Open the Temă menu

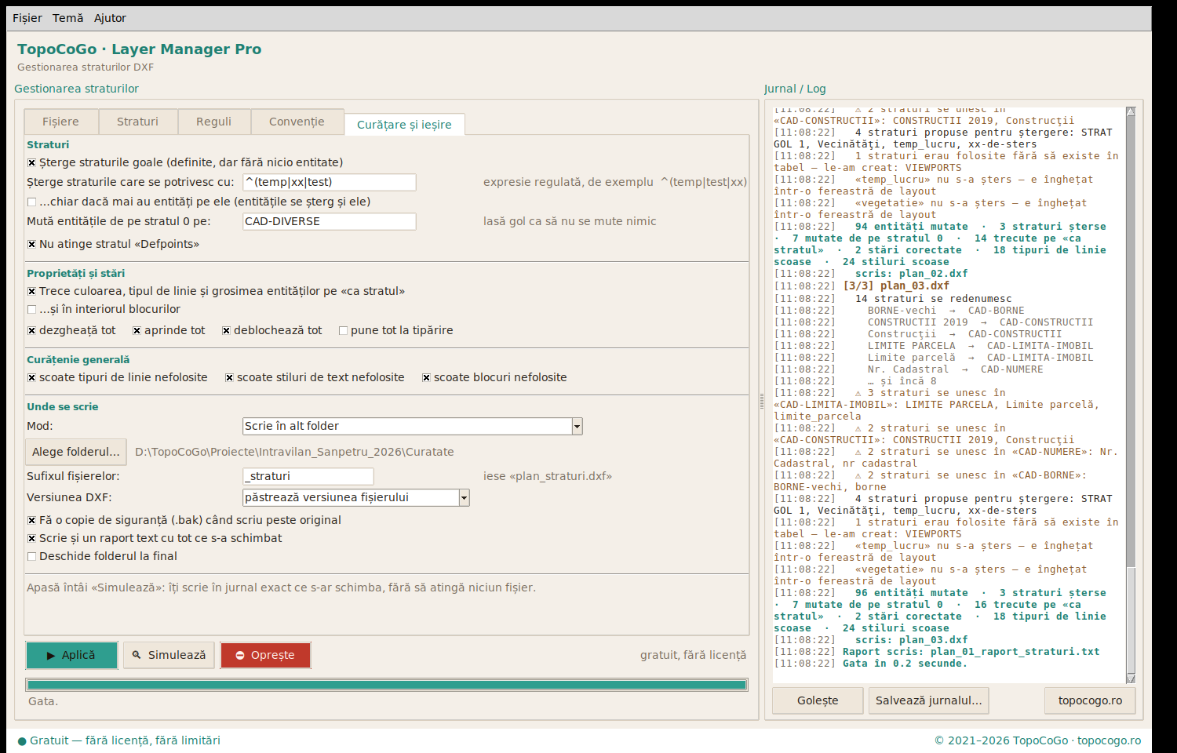click(x=67, y=18)
